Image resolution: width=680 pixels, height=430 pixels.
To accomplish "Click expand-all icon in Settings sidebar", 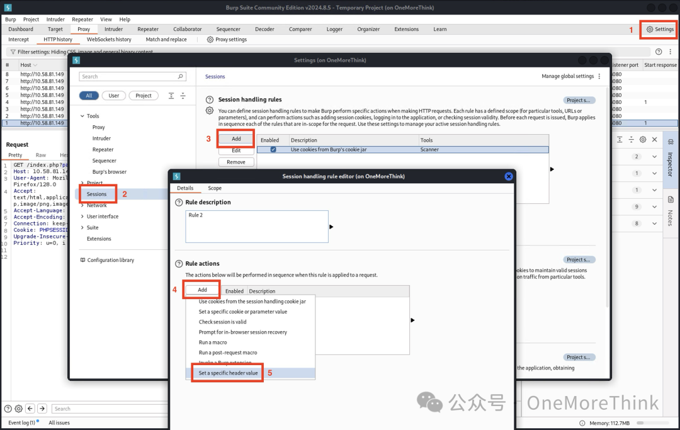I will pyautogui.click(x=171, y=95).
